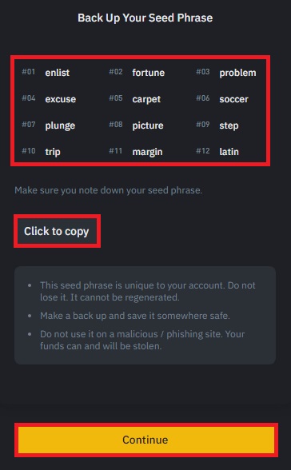The height and width of the screenshot is (470, 291).
Task: Click the 'Back Up Your Seed Phrase' heading
Action: pos(145,18)
